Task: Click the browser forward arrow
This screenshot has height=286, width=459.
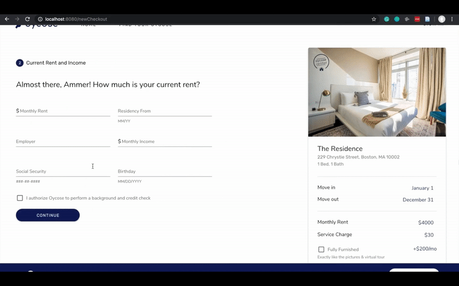Action: click(17, 19)
